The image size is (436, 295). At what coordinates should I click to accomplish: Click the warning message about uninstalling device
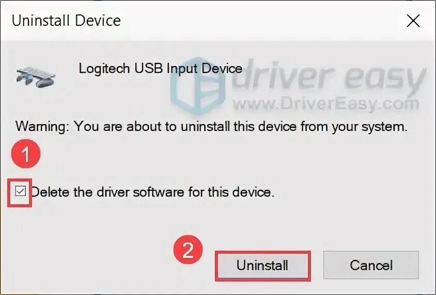[211, 126]
